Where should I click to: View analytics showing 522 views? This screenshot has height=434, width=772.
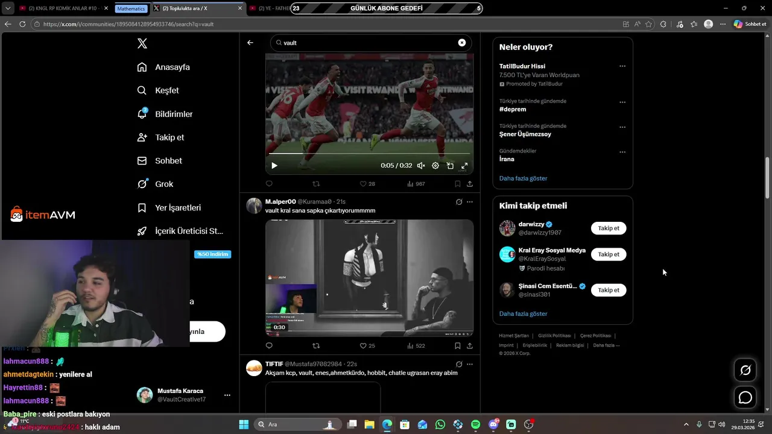[x=416, y=346]
